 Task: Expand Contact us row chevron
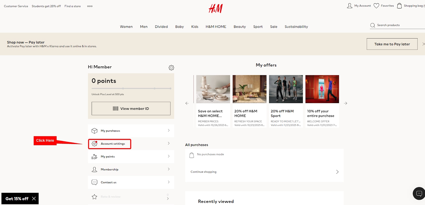coord(169,182)
